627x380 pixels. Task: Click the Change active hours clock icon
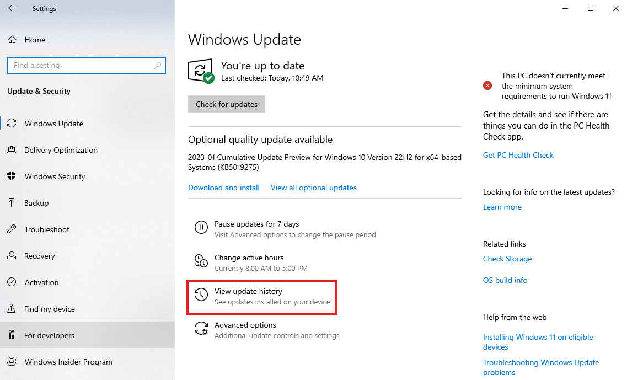coord(201,261)
